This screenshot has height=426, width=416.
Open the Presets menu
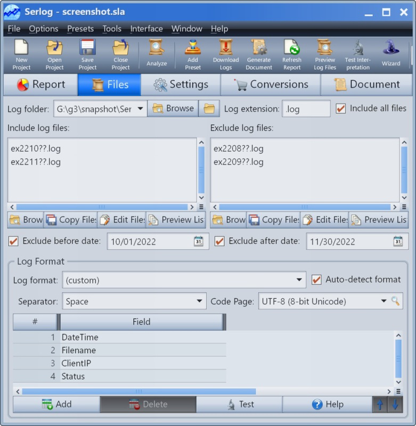(x=80, y=29)
